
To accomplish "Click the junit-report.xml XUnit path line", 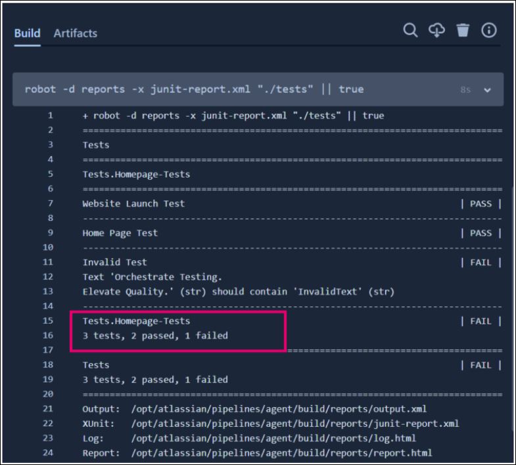I will [270, 423].
